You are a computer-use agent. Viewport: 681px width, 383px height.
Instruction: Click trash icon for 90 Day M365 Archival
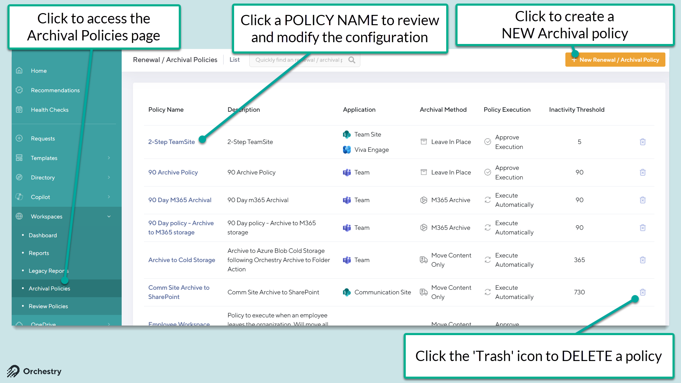pos(642,200)
